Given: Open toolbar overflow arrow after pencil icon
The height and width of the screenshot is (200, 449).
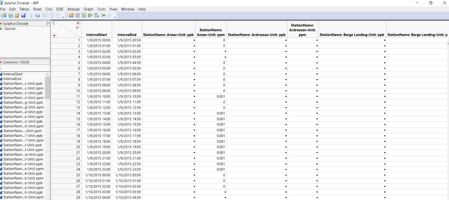Looking at the screenshot, I should click(x=115, y=17).
